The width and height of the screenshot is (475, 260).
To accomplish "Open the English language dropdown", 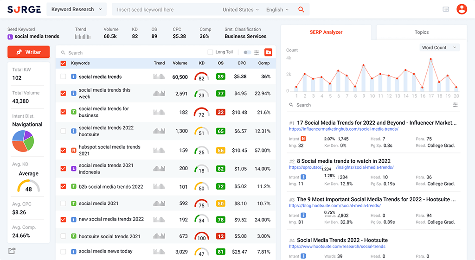I will coord(277,10).
